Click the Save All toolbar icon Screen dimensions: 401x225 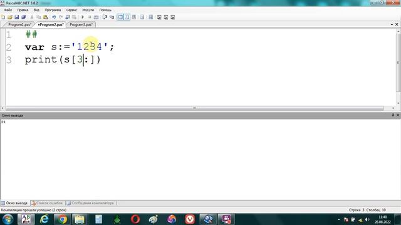(24, 17)
